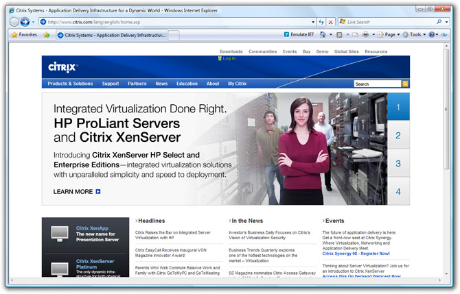
Task: Click the Read Mail envelope icon
Action: [355, 34]
